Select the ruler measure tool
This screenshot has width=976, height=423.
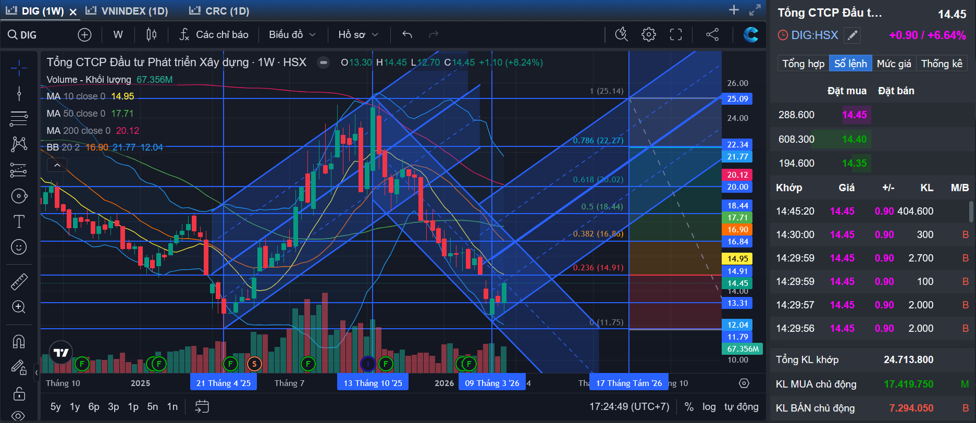pyautogui.click(x=19, y=282)
